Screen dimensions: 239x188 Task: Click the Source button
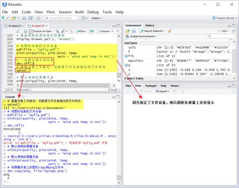pyautogui.click(x=103, y=31)
